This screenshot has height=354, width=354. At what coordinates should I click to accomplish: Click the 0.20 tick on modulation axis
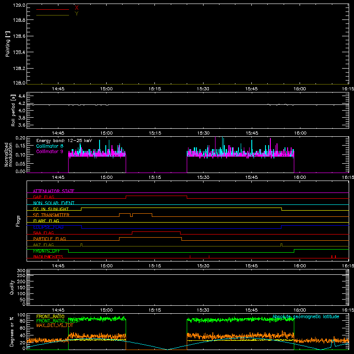point(20,138)
